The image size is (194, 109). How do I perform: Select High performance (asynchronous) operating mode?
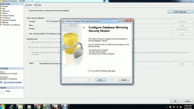click(x=29, y=42)
